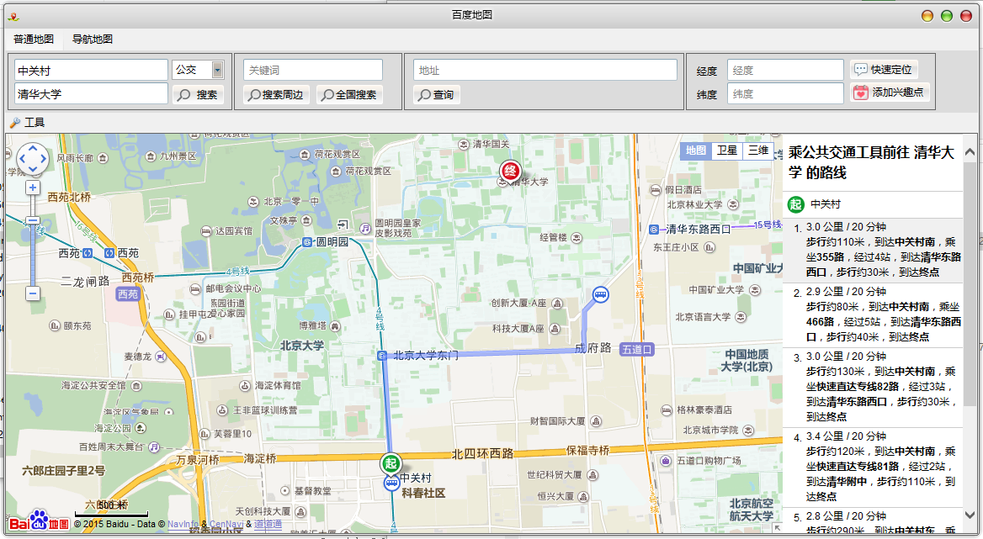
Task: Click the red 终 destination marker
Action: click(x=510, y=171)
